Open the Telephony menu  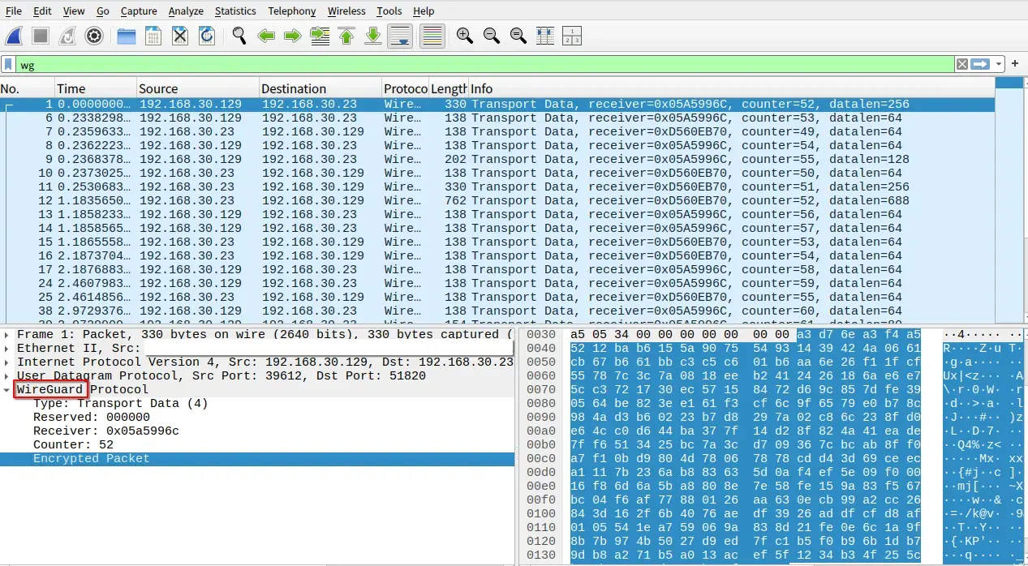pyautogui.click(x=292, y=11)
